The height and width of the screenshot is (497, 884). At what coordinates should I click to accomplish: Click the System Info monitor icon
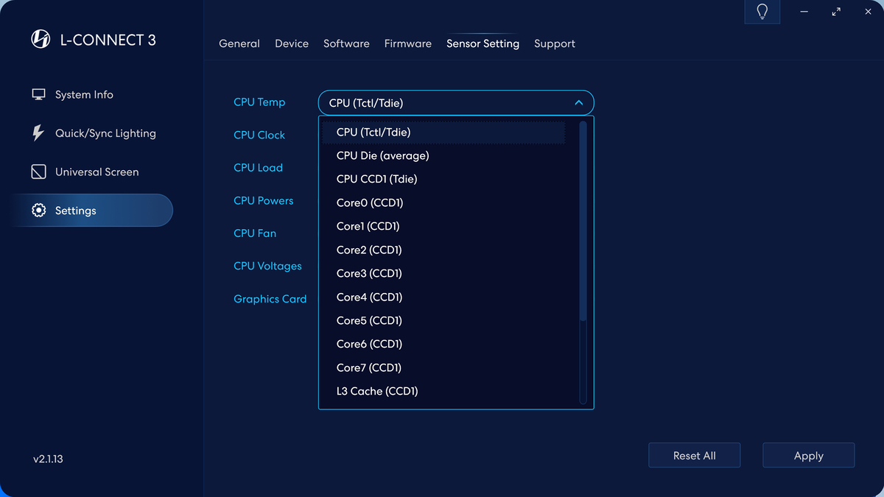point(39,94)
